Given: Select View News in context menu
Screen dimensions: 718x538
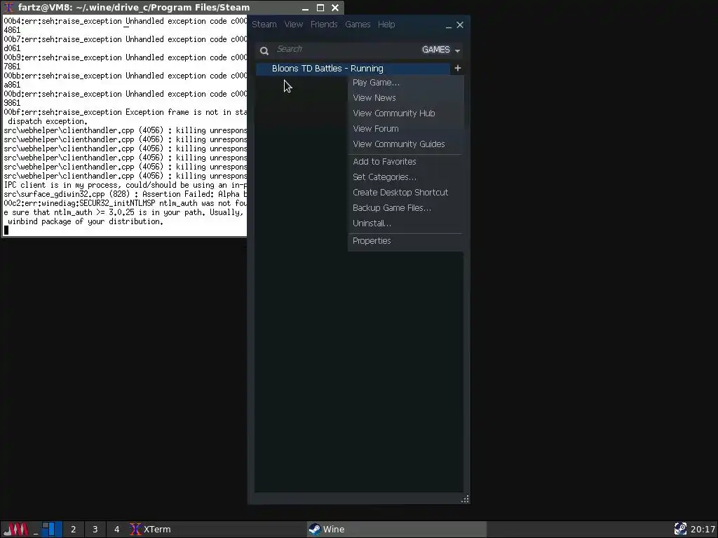Looking at the screenshot, I should point(406,98).
